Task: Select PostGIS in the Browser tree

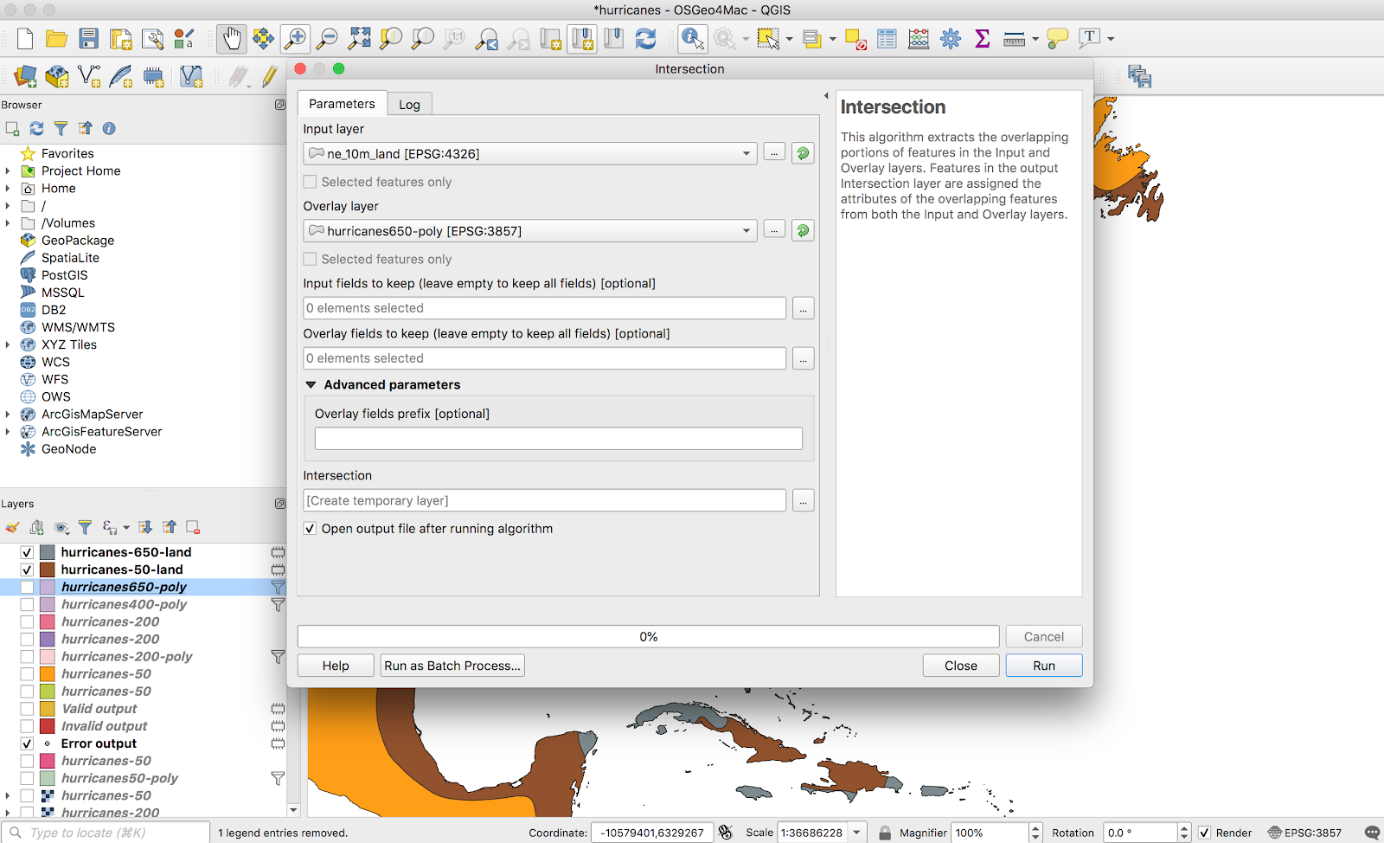Action: [65, 275]
